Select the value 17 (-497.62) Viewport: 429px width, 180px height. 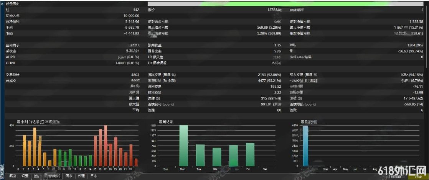pos(413,98)
